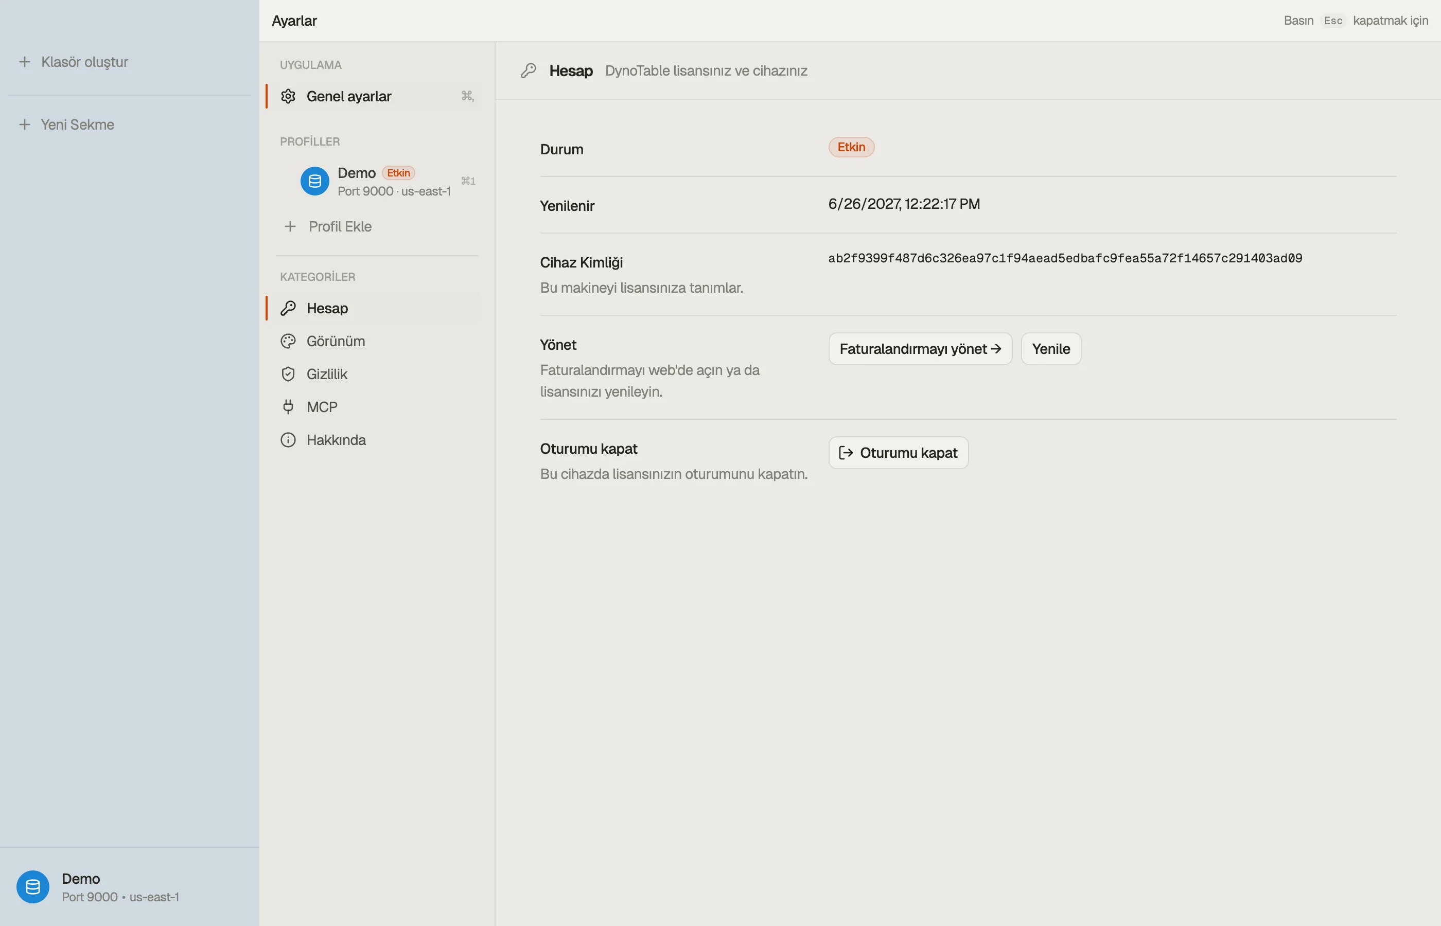Open Genel ayarlar settings

click(x=376, y=96)
